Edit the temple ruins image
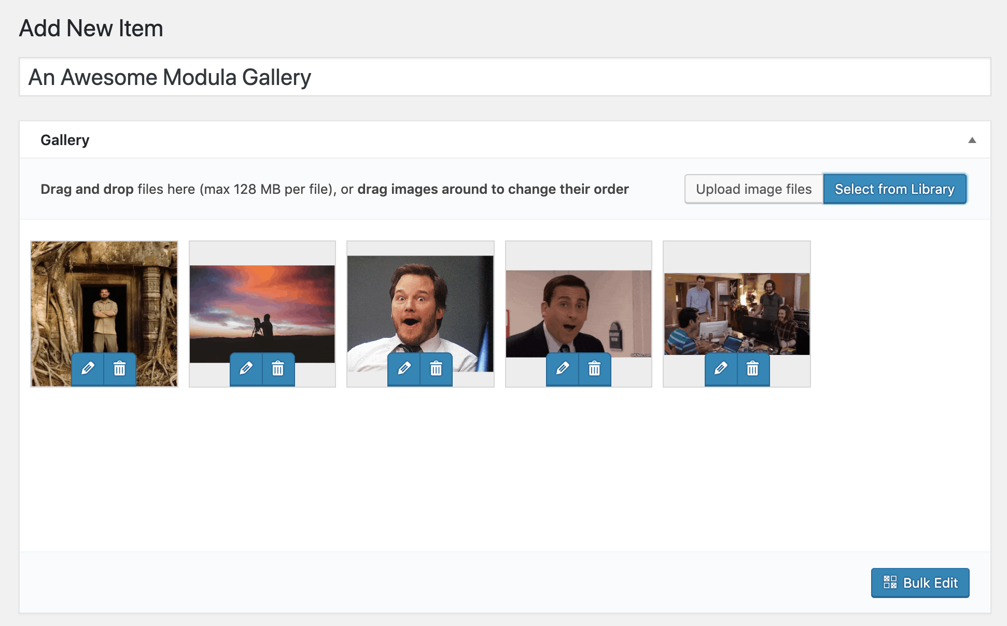The height and width of the screenshot is (626, 1007). coord(88,369)
